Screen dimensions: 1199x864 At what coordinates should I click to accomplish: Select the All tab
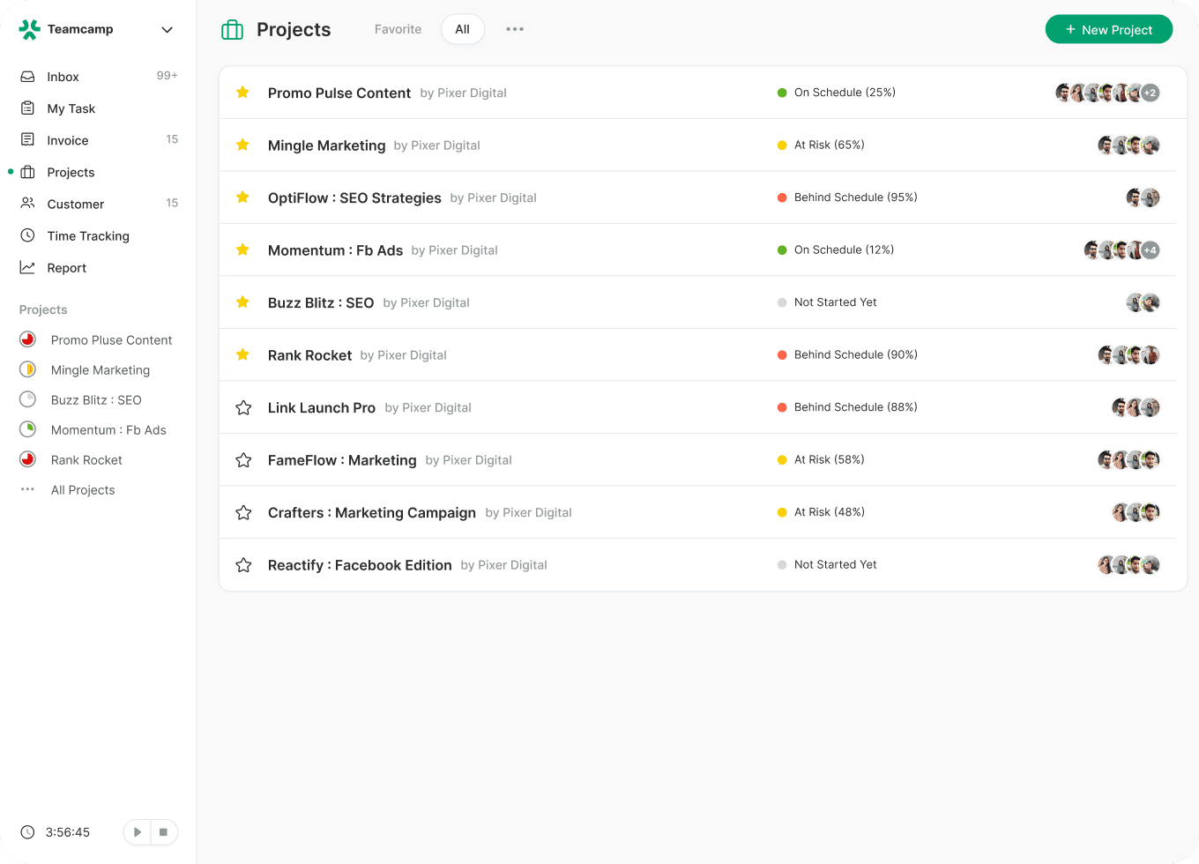[462, 29]
